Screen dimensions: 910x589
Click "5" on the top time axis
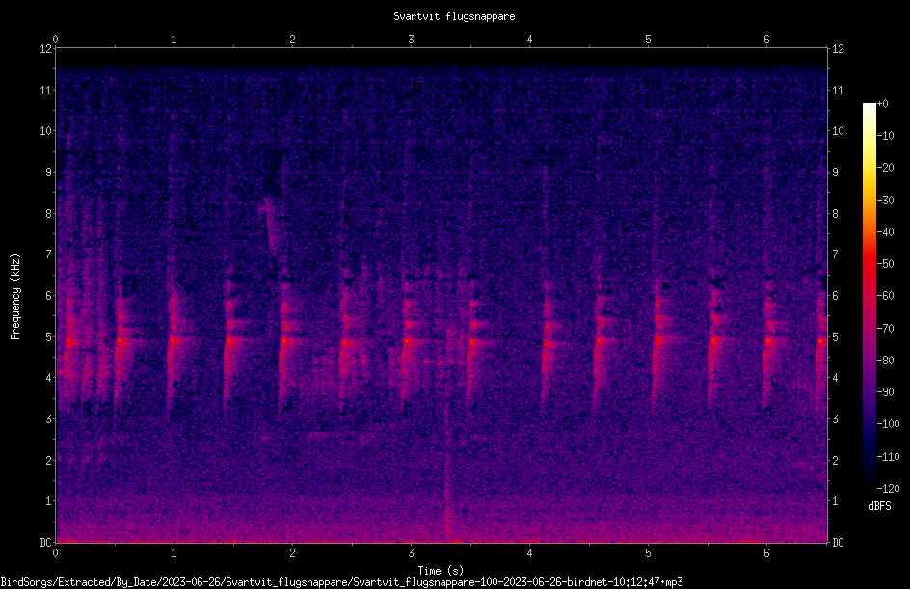(x=648, y=40)
